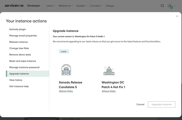Click the Your instance actions heading

(x=26, y=21)
